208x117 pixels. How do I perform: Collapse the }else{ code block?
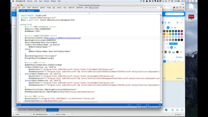point(20,49)
